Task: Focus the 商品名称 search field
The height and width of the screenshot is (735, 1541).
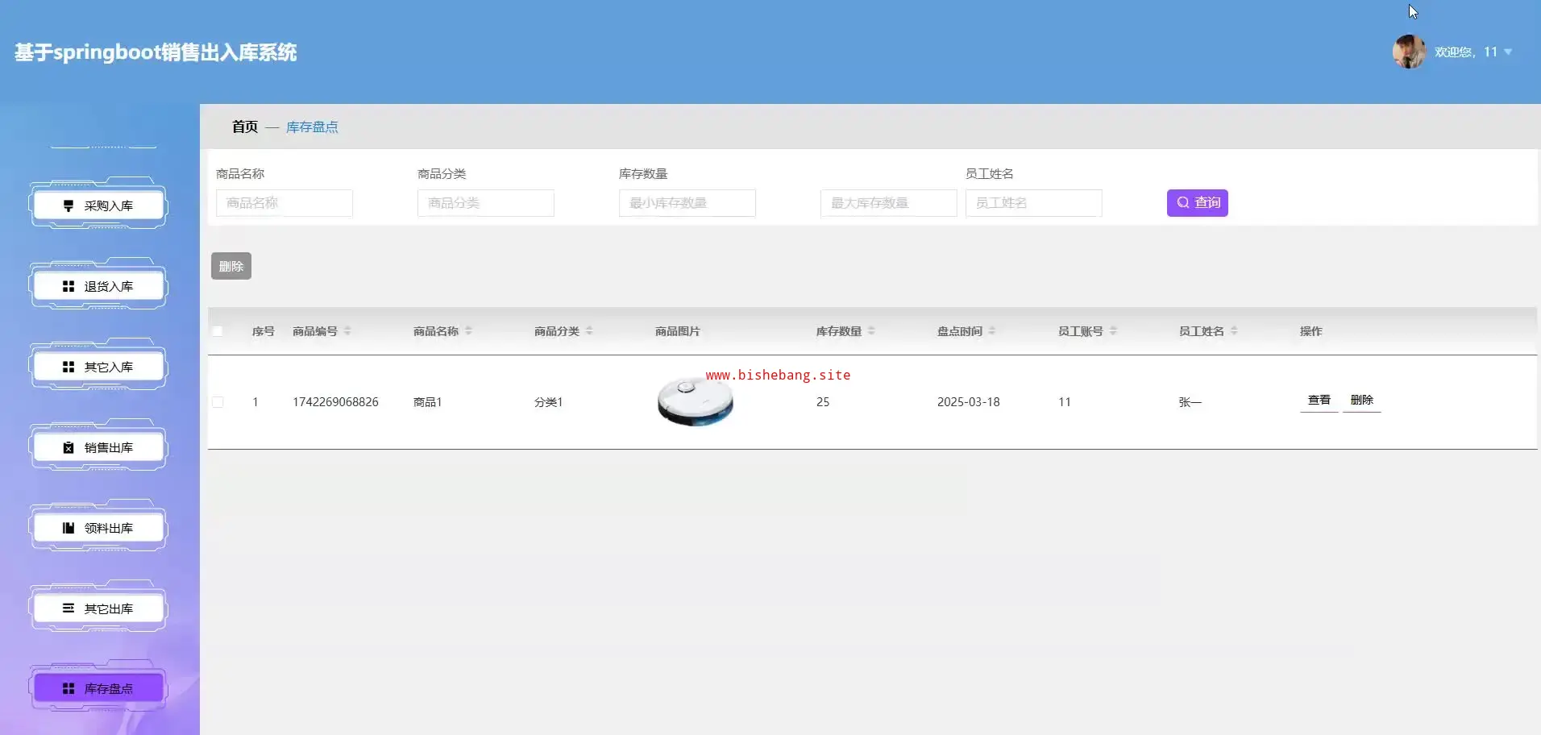Action: (x=285, y=203)
